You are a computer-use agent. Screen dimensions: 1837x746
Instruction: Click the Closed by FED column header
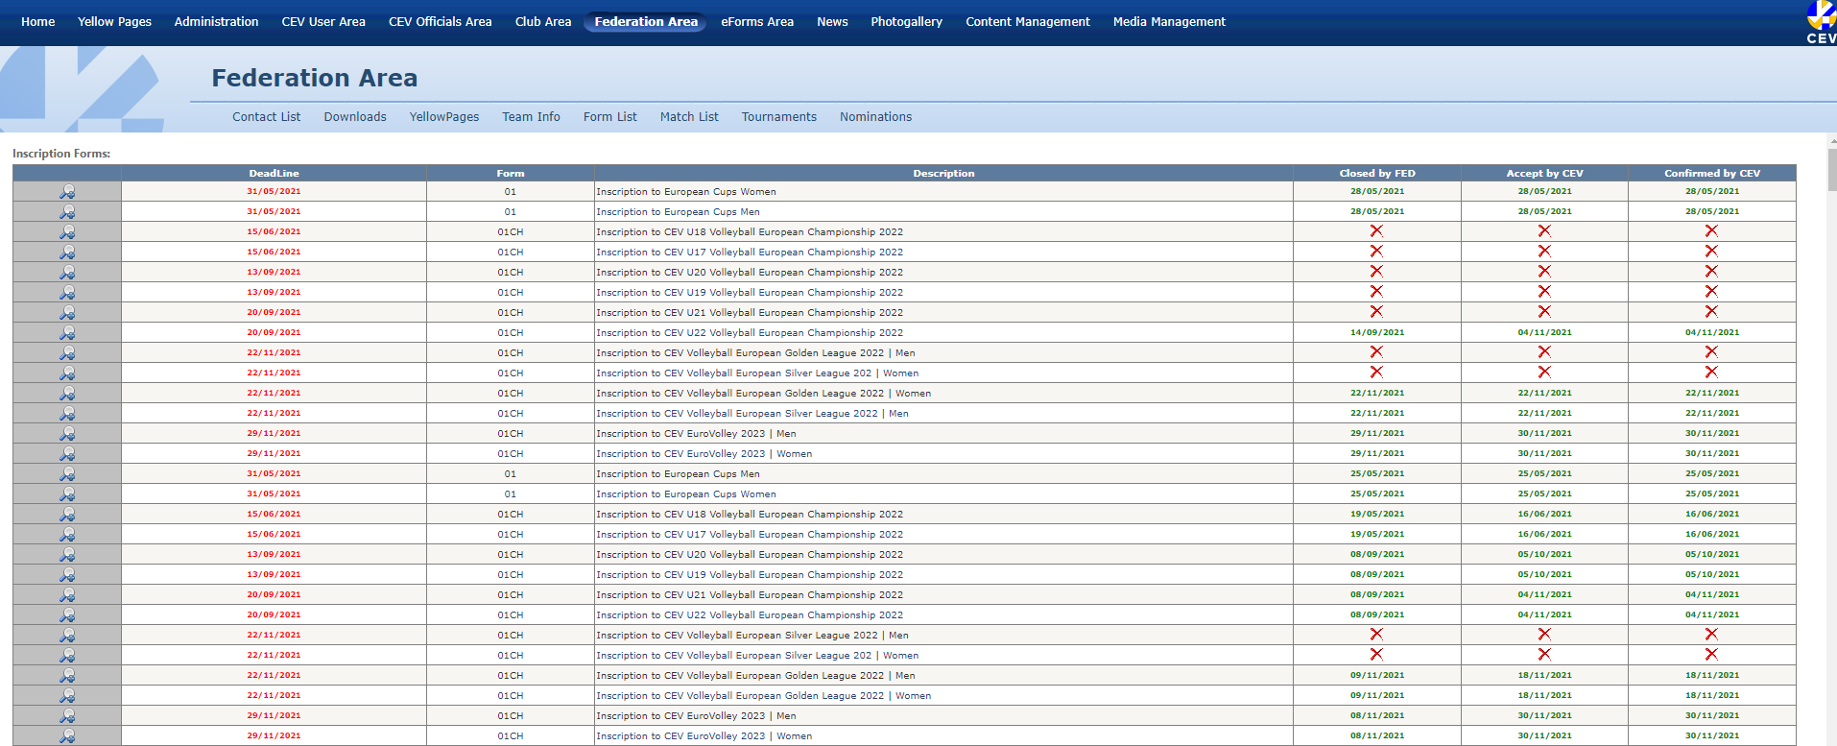coord(1377,173)
